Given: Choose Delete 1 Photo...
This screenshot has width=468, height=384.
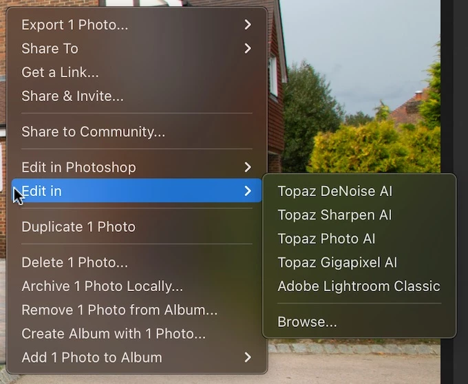Looking at the screenshot, I should click(x=137, y=262).
